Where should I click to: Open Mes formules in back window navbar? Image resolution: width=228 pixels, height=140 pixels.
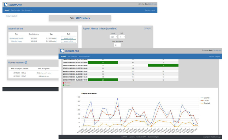pos(16,10)
